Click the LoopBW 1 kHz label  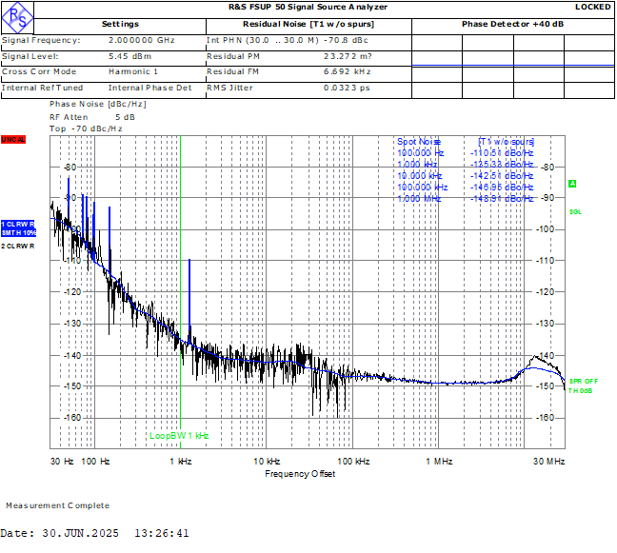click(179, 435)
